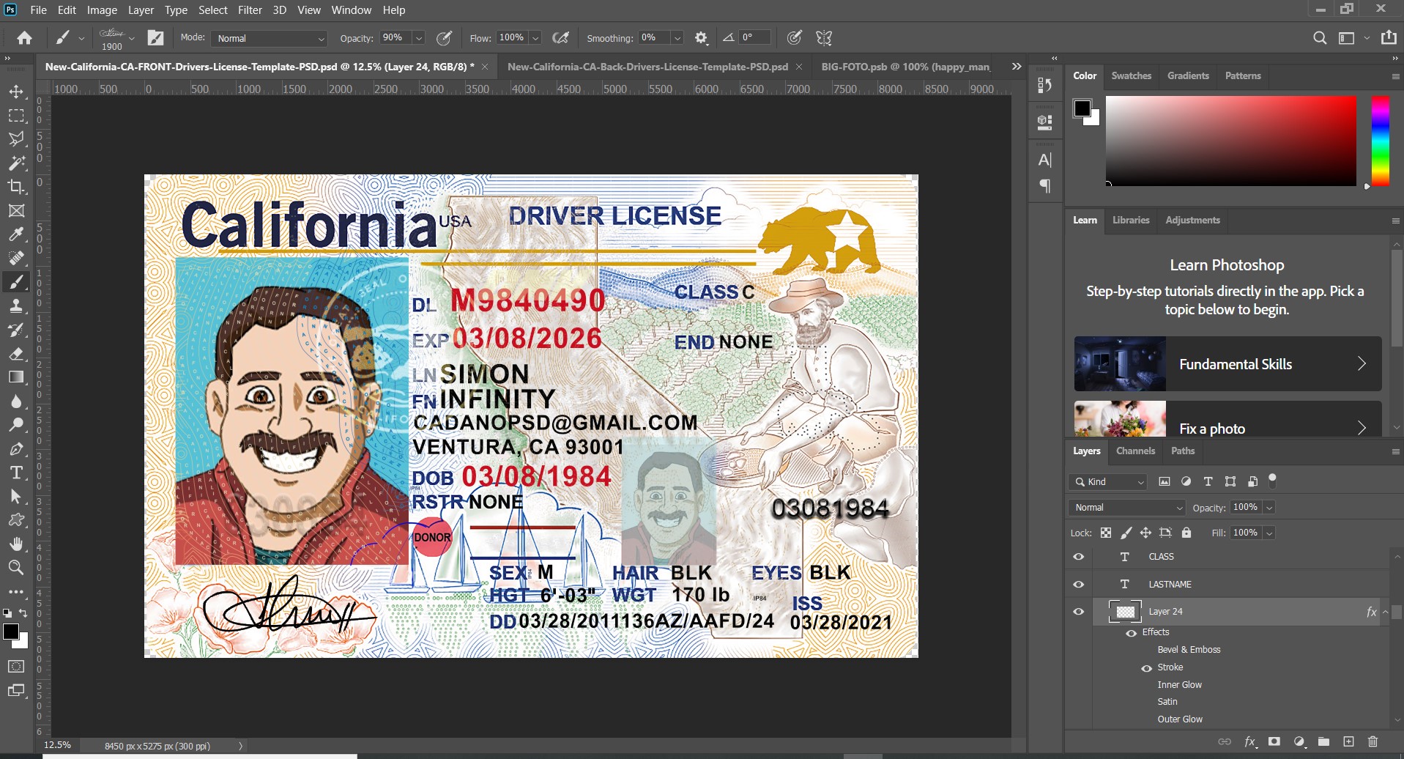Screen dimensions: 1404x759
Task: Select the Move tool
Action: tap(16, 92)
